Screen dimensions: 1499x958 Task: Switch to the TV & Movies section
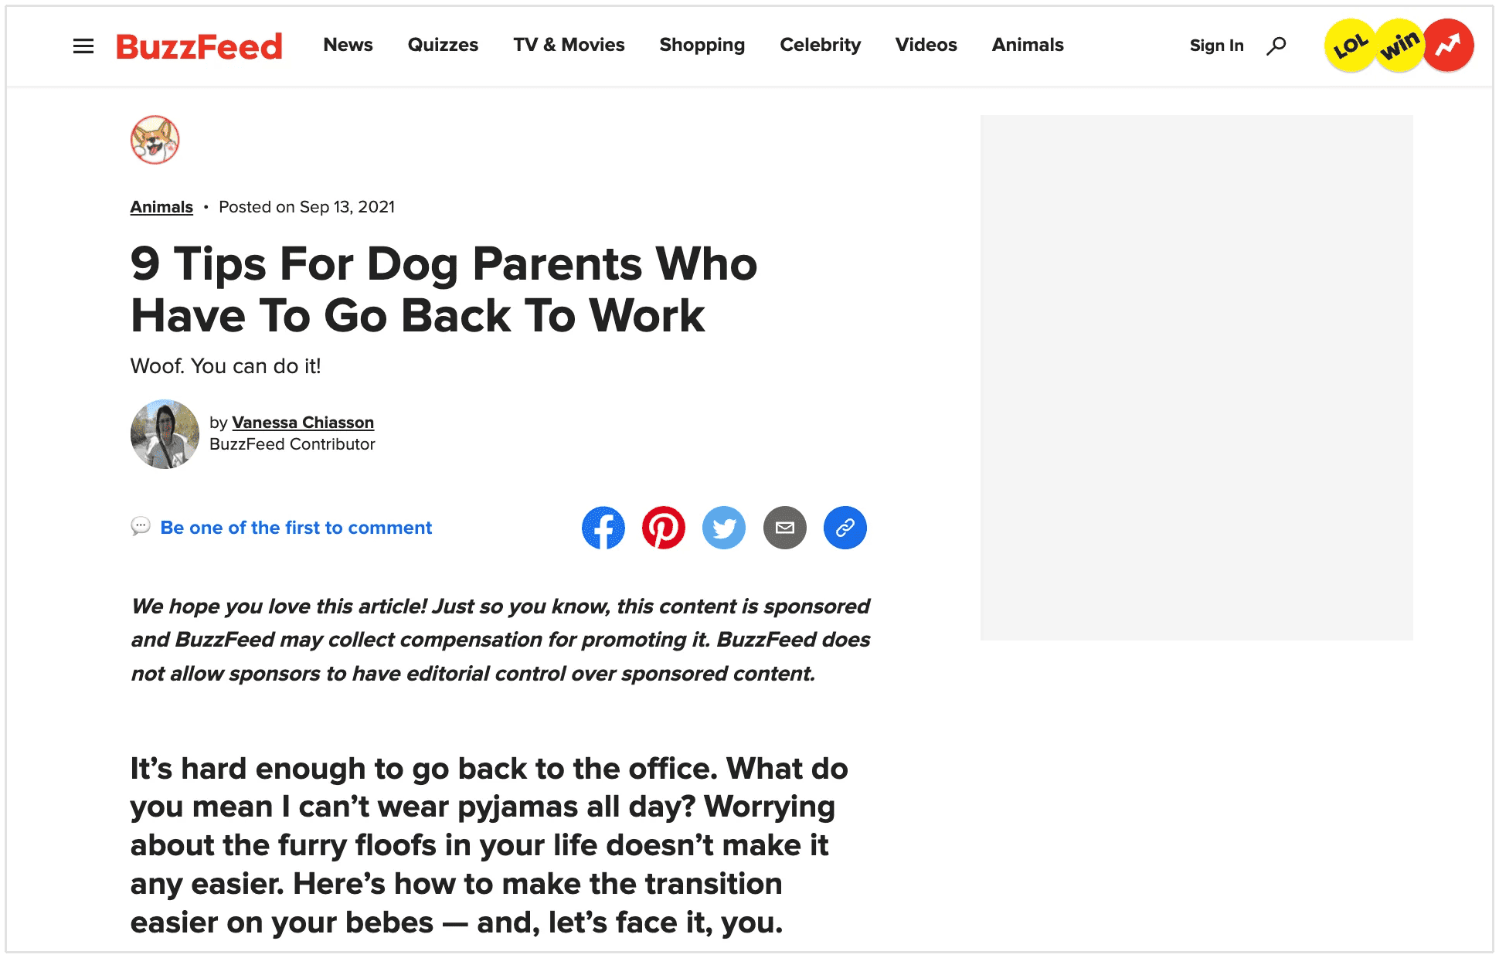click(569, 45)
